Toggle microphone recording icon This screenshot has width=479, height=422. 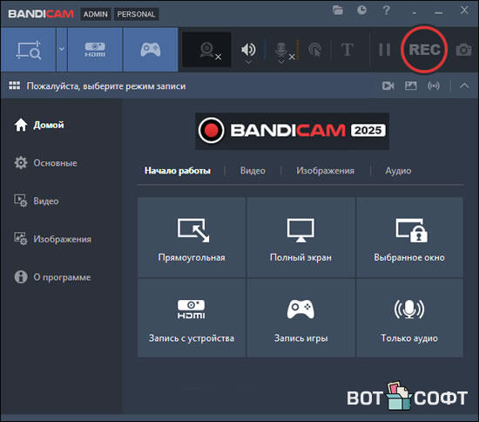[x=281, y=49]
